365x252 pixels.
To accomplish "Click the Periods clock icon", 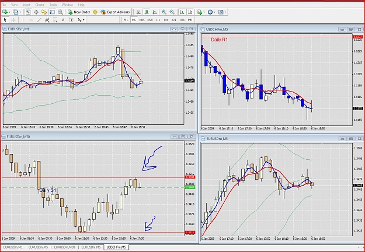I will pyautogui.click(x=210, y=12).
